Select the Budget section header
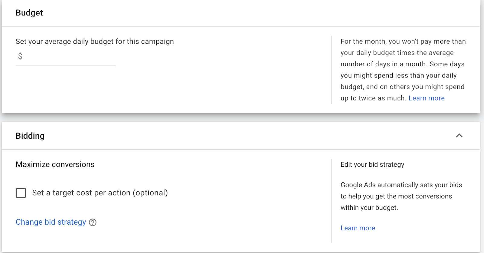Screen dimensions: 484x253 (x=29, y=13)
